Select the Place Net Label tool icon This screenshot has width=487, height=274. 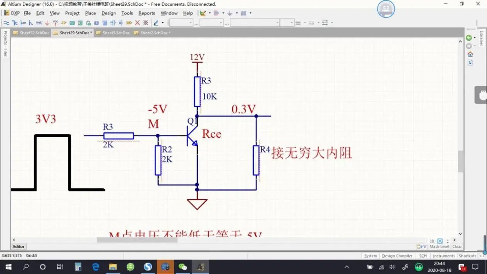click(39, 23)
